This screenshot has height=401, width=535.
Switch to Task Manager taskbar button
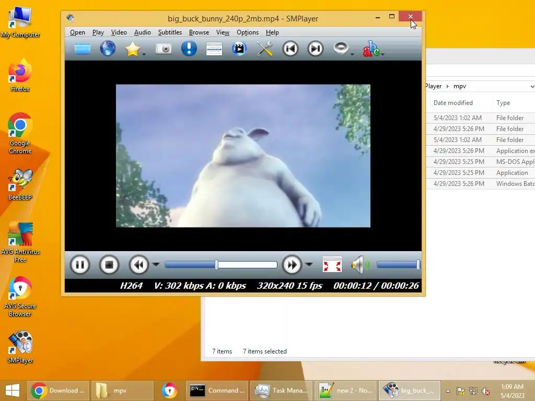pyautogui.click(x=282, y=391)
